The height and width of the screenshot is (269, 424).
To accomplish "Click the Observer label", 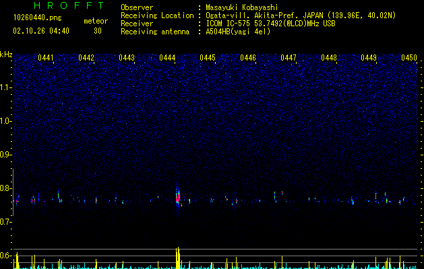I will click(x=137, y=7).
